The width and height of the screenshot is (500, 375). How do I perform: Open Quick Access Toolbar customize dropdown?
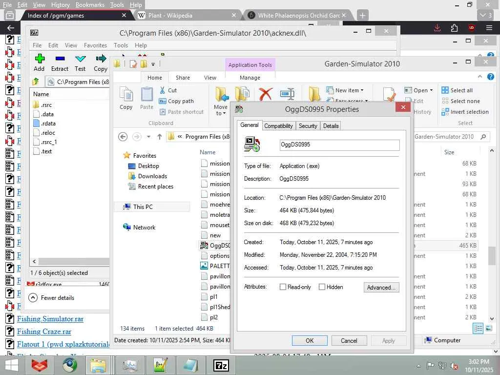(153, 64)
